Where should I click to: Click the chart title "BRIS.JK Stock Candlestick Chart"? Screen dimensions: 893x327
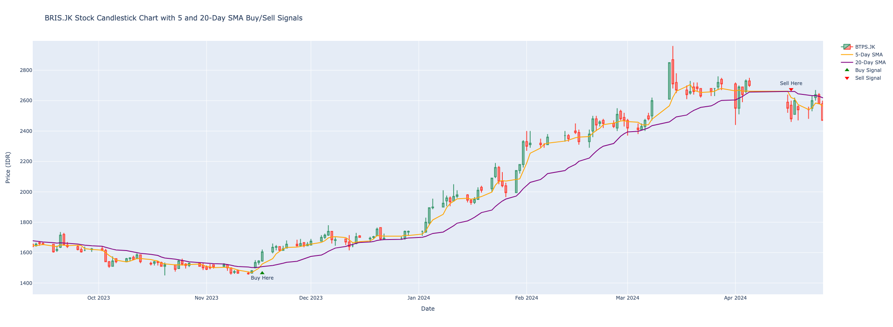click(x=173, y=18)
